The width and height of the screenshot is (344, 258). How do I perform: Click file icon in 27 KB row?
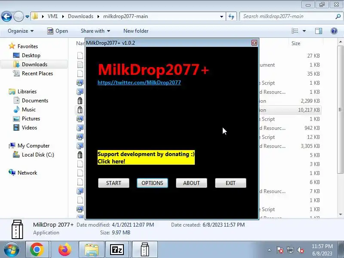coord(80,55)
